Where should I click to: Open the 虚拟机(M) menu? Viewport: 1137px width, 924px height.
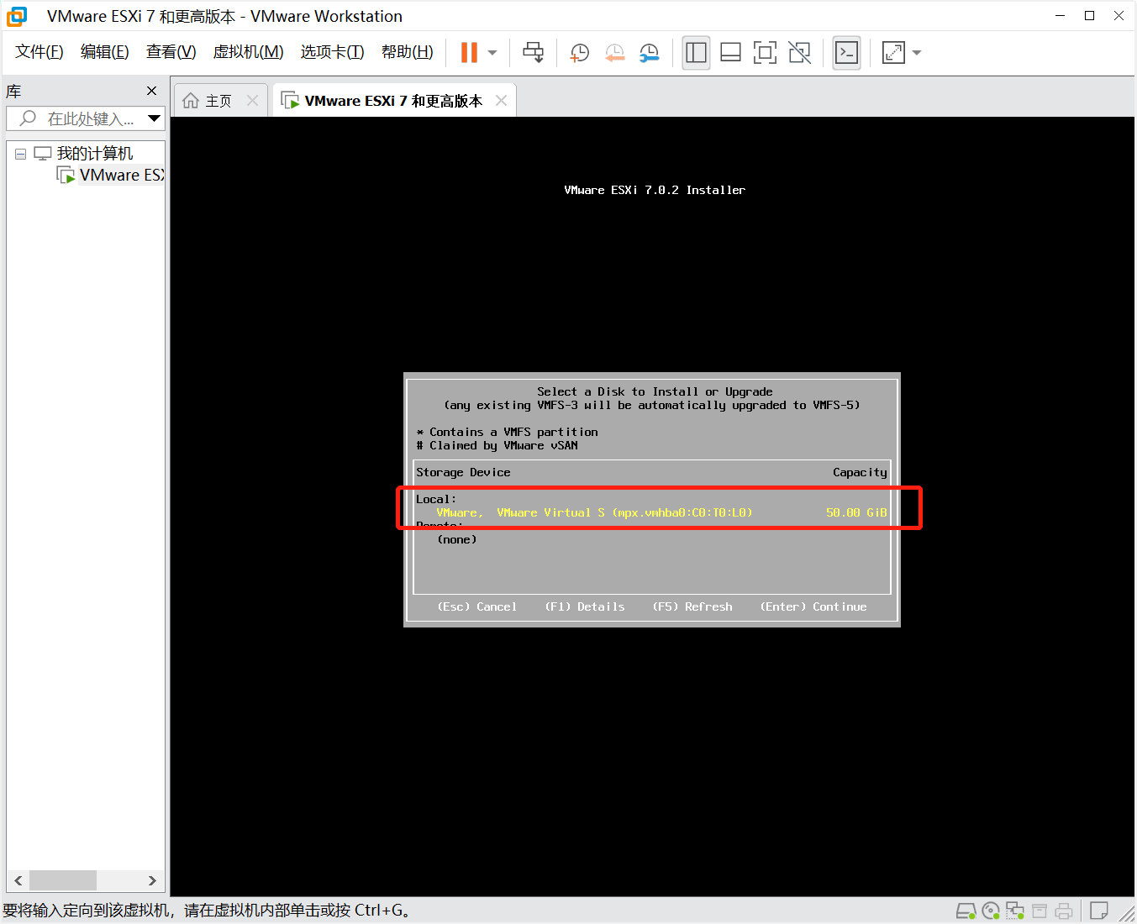pos(249,52)
